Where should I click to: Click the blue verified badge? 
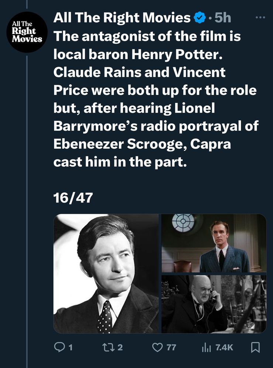click(x=199, y=17)
